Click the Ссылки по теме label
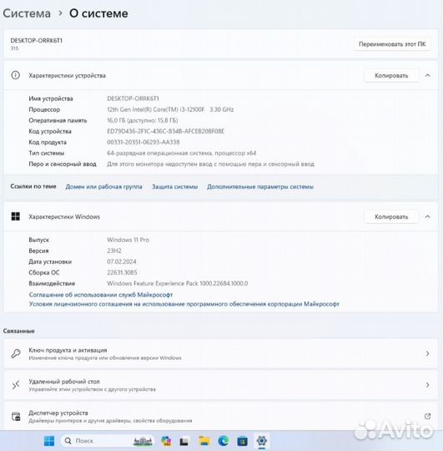 pos(33,186)
